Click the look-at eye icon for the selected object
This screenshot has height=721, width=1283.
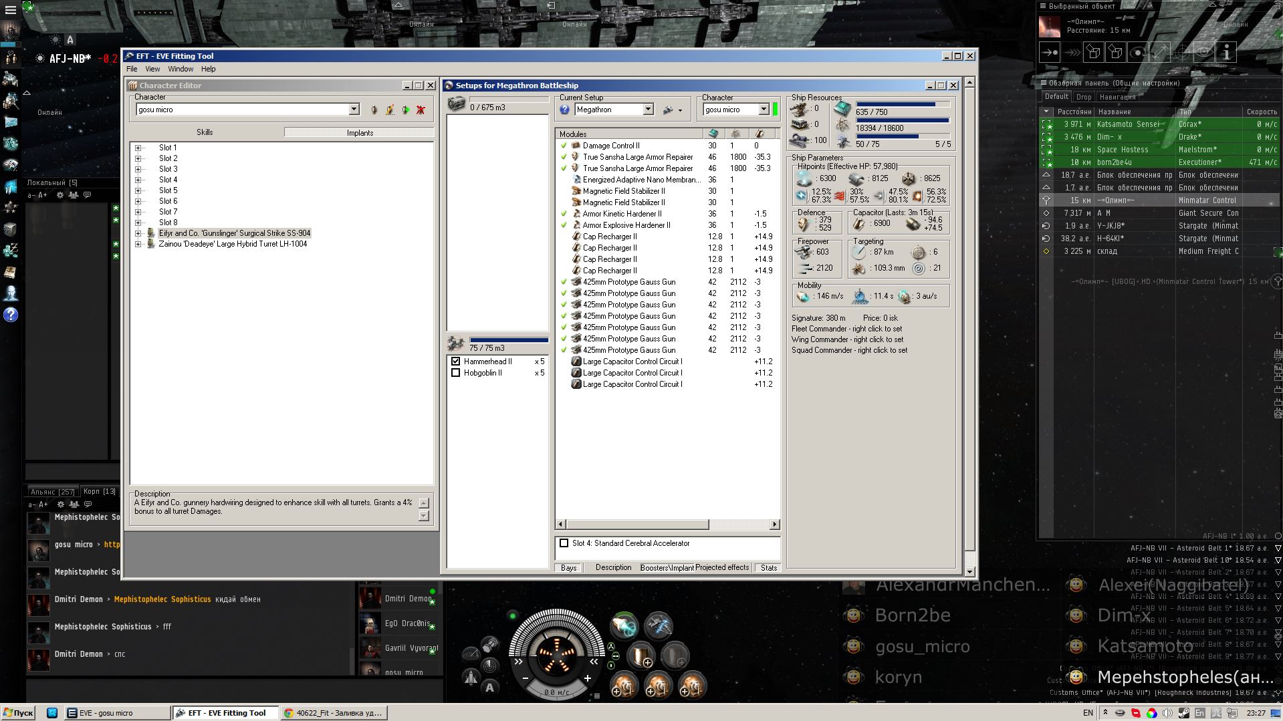(1204, 52)
